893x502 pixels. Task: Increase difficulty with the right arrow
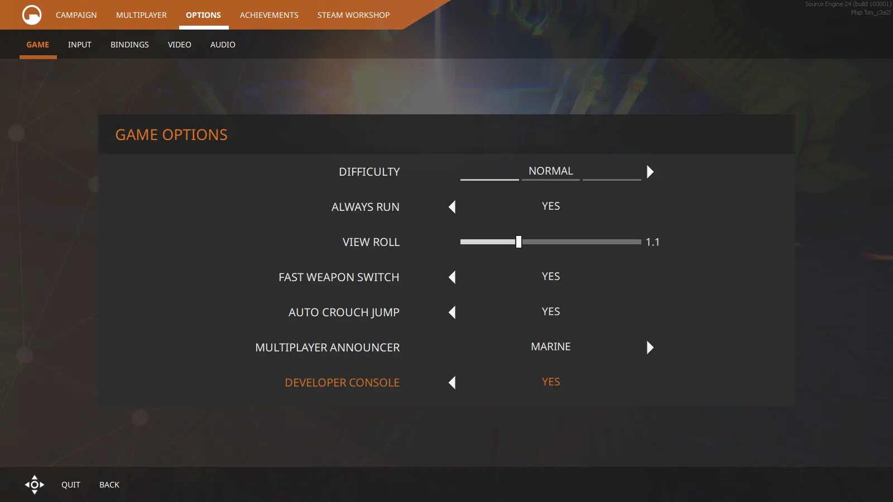click(650, 172)
